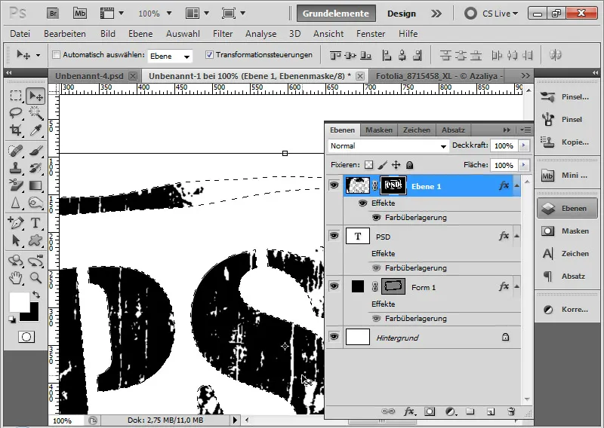604x428 pixels.
Task: Select the Healing Brush tool
Action: (16, 151)
